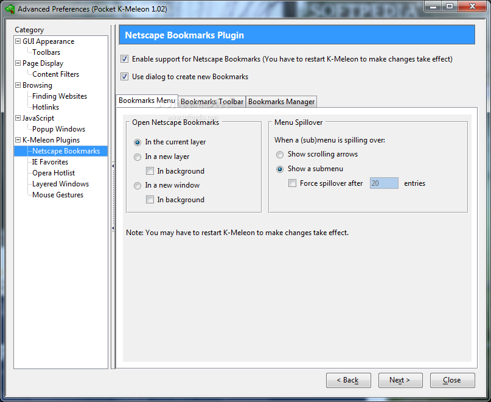Viewport: 491px width, 402px height.
Task: Select Mouse Gestures category
Action: point(58,195)
